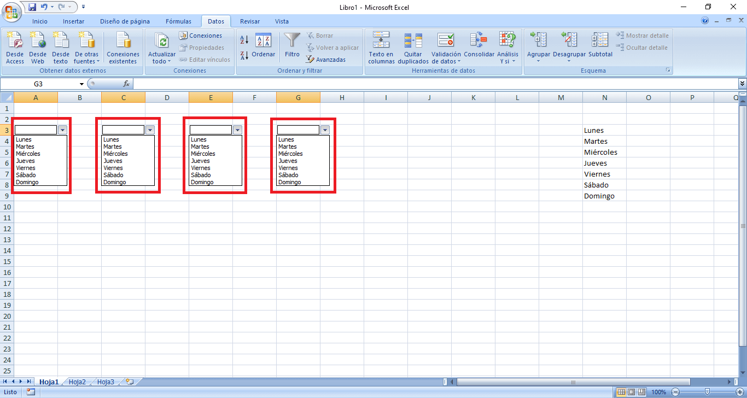Screen dimensions: 747x398
Task: Click Quitar duplicados
Action: pyautogui.click(x=413, y=48)
